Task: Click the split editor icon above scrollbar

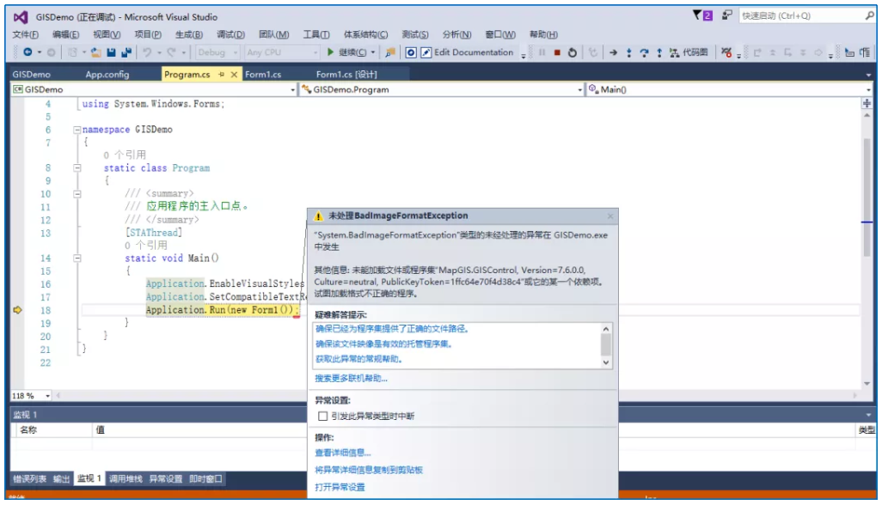Action: click(867, 103)
